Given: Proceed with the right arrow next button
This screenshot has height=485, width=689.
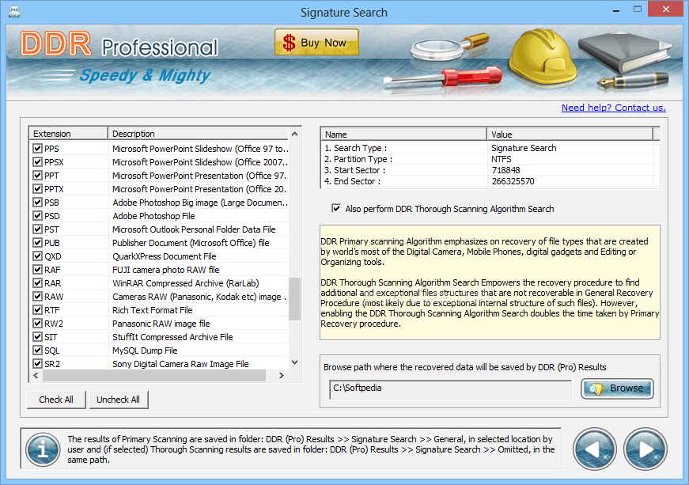Looking at the screenshot, I should pyautogui.click(x=645, y=449).
